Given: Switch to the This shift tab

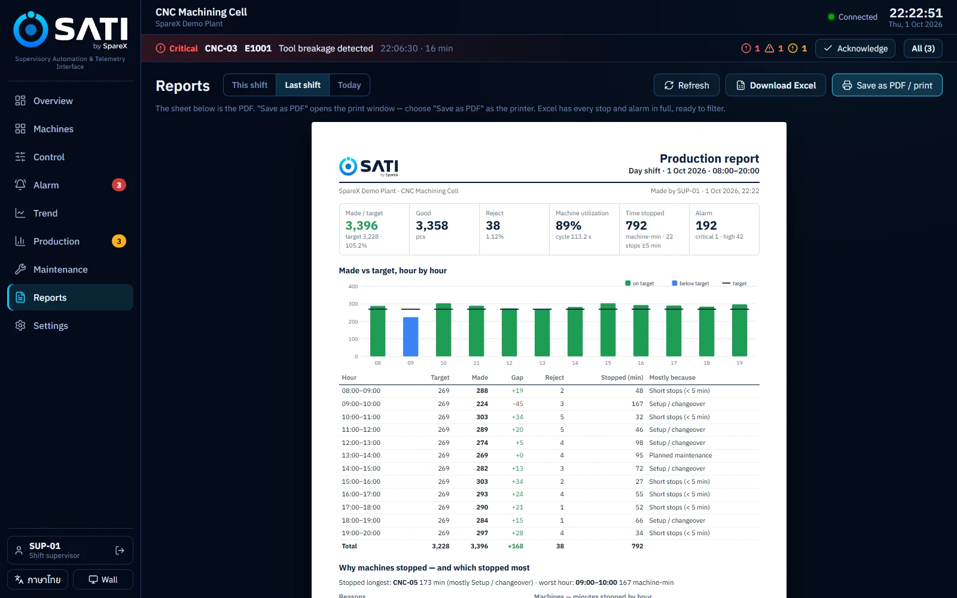Looking at the screenshot, I should click(249, 85).
